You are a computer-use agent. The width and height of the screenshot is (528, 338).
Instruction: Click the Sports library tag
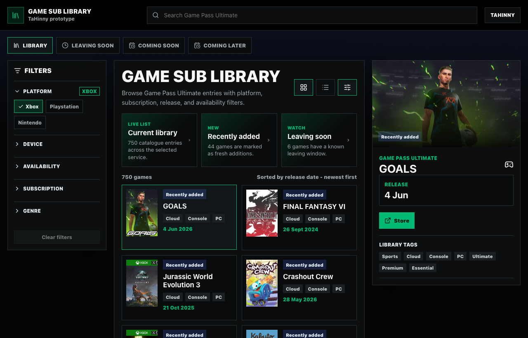coord(390,256)
